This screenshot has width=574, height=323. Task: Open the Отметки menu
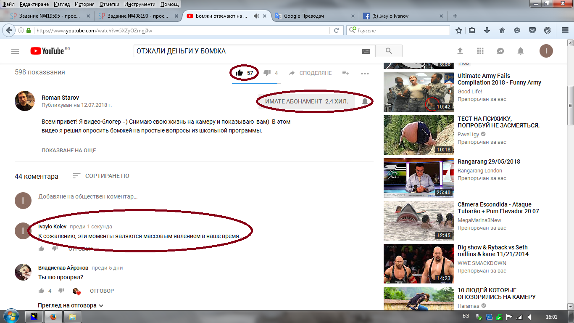(109, 4)
